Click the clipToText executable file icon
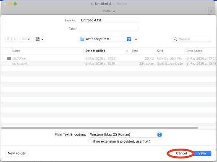Image resolution: width=217 pixels, height=162 pixels. click(x=9, y=58)
